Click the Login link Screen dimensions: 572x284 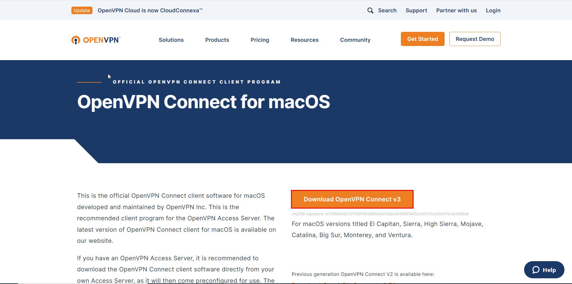(x=493, y=11)
